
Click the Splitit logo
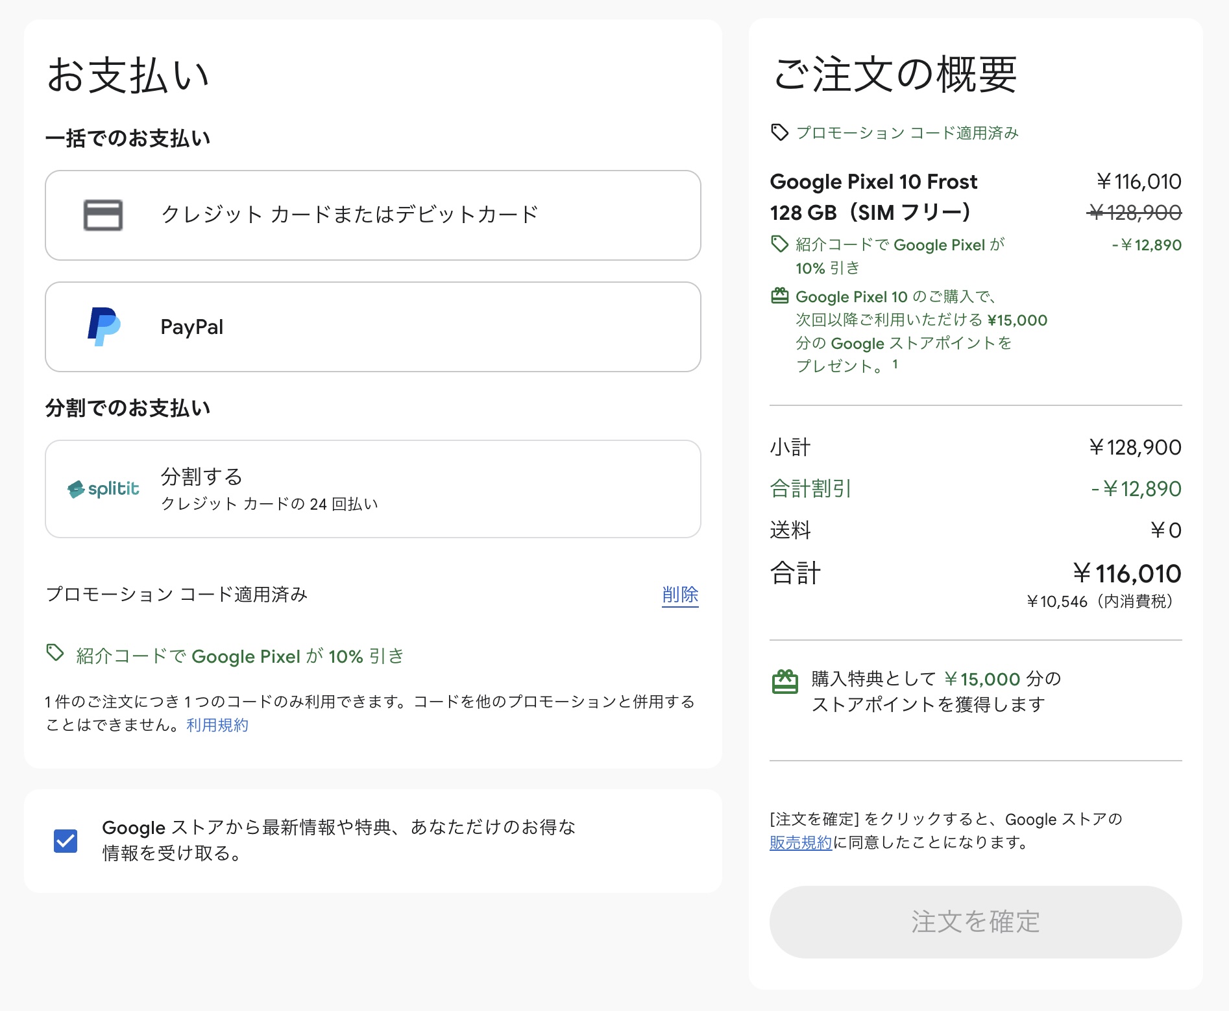[x=104, y=489]
